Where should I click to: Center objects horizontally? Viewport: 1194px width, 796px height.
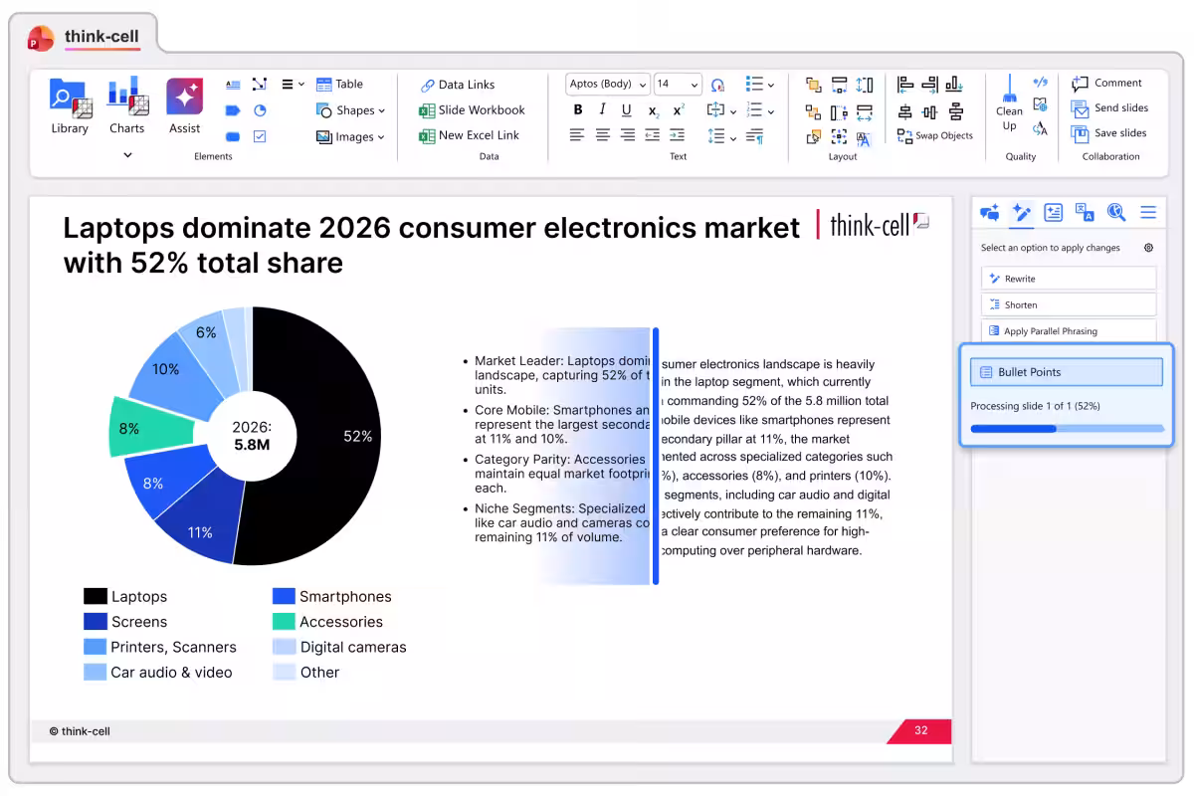click(x=904, y=111)
